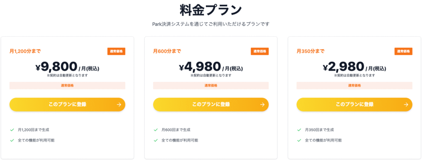
Task: Click green checkmark beside 月350回まで生成
Action: (299, 130)
